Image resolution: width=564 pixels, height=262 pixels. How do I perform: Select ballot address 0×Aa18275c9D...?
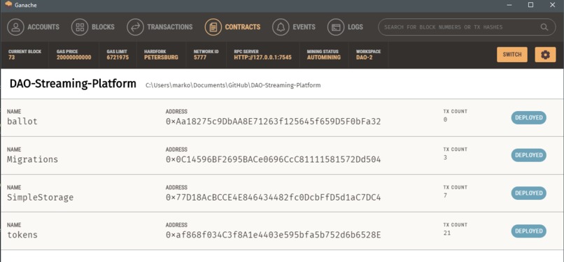274,122
